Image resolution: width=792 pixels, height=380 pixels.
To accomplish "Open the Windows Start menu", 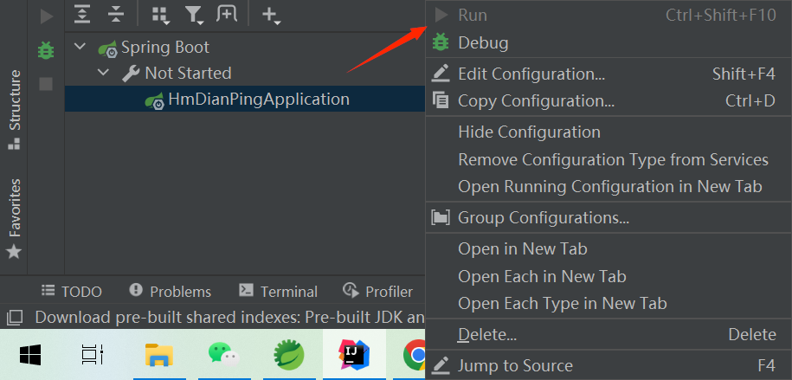I will [31, 354].
